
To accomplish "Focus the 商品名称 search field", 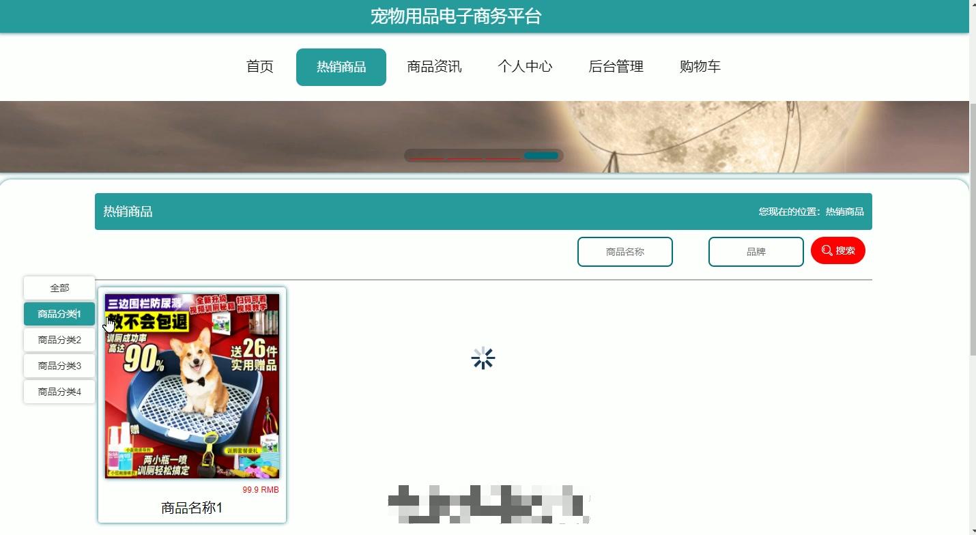I will [625, 252].
